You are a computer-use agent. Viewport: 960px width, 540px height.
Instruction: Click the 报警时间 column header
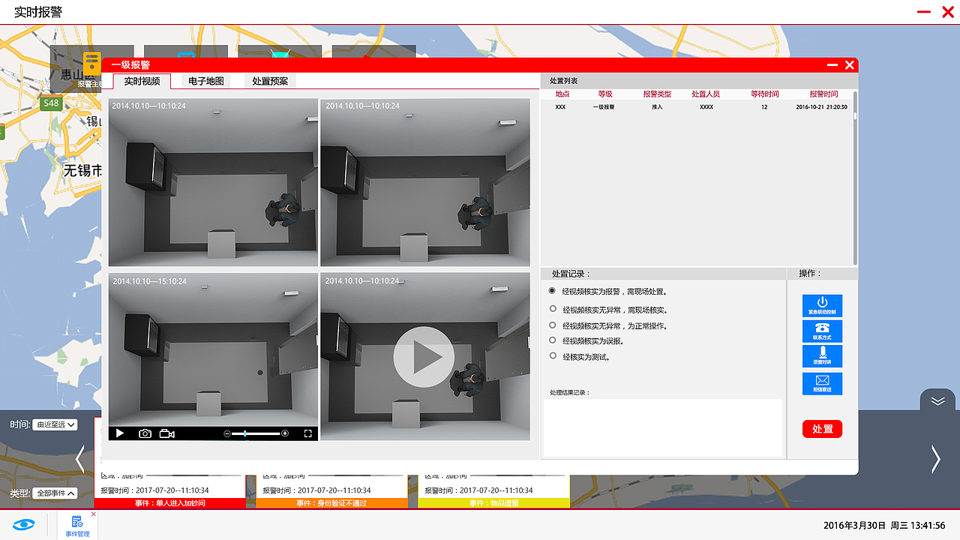tap(823, 94)
